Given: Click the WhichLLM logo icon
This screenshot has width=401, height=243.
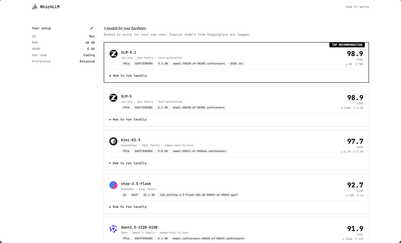Looking at the screenshot, I should pos(35,7).
